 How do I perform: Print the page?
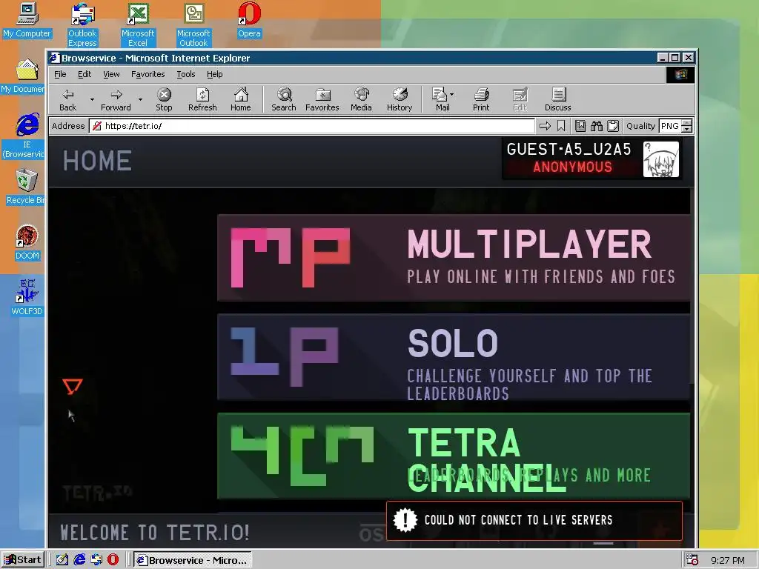(x=481, y=100)
